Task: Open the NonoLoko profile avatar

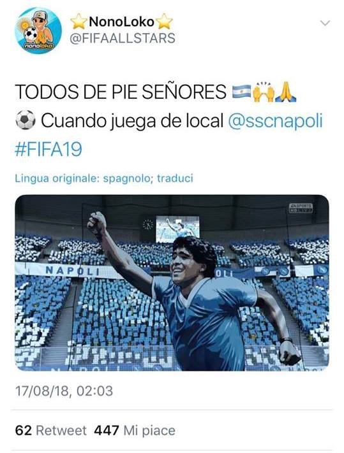Action: pyautogui.click(x=38, y=31)
